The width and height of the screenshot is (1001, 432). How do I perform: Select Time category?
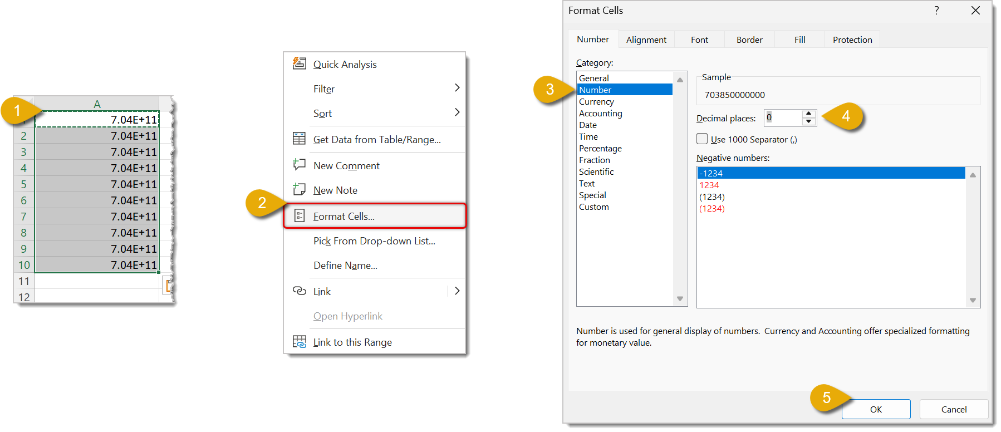pyautogui.click(x=625, y=136)
